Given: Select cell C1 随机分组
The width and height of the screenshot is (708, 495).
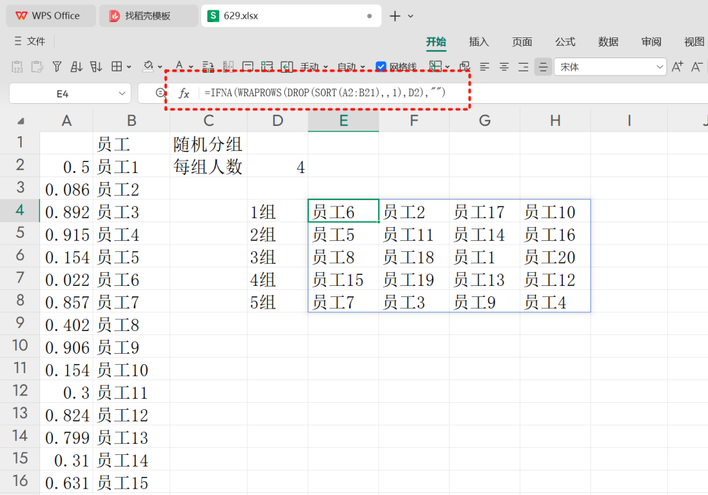Looking at the screenshot, I should 208,143.
